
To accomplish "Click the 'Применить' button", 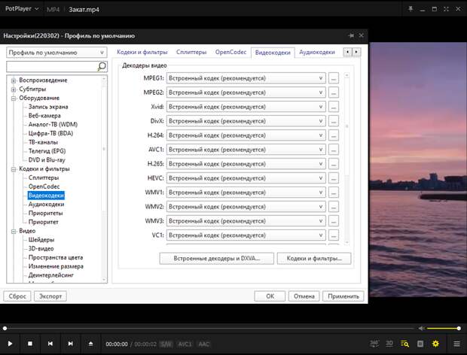I will 344,296.
